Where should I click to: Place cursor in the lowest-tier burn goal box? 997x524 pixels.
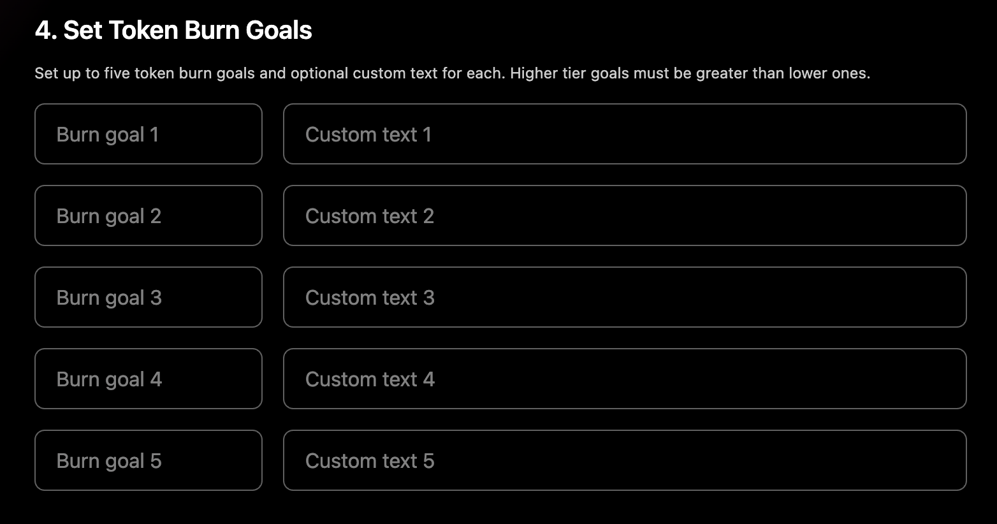click(148, 134)
